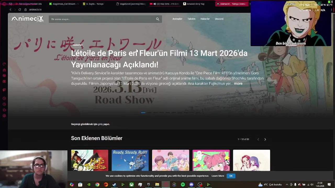
Task: Open the L'étoile de Paris en Fleur headline
Action: (159, 59)
